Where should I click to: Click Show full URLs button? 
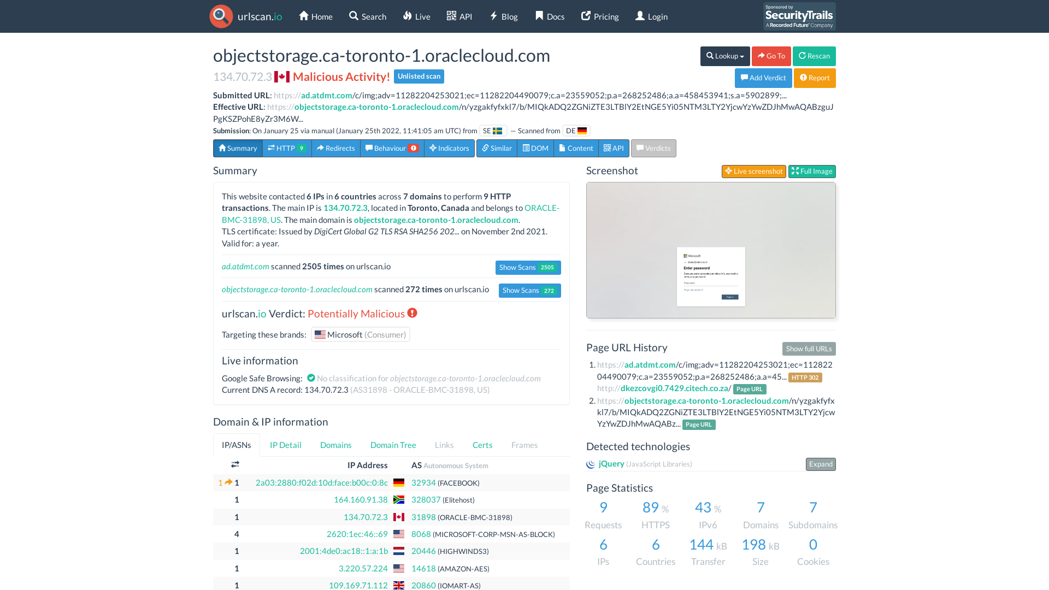pyautogui.click(x=809, y=349)
